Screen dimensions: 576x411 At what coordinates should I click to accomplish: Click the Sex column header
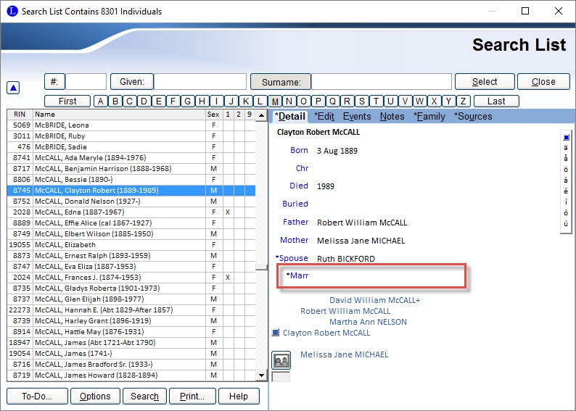[x=213, y=114]
